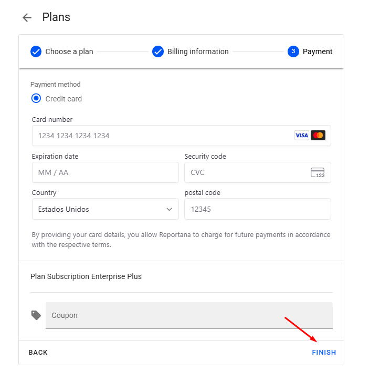Click the Mastercard logo in card number field
This screenshot has height=392, width=380.
(x=318, y=136)
